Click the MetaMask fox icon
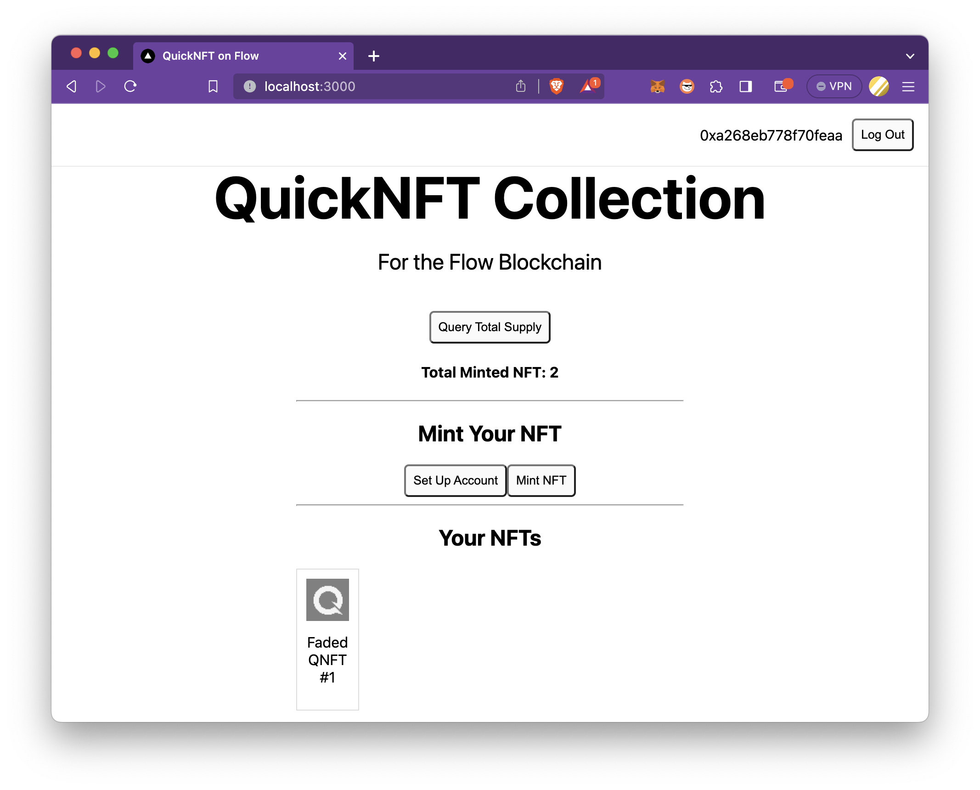980x790 pixels. click(x=658, y=87)
